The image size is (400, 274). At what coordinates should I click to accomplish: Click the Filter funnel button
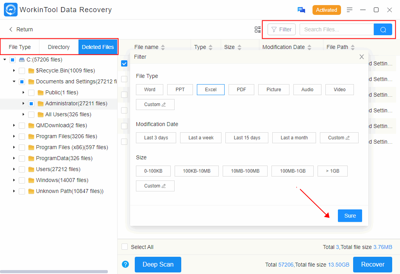pos(281,29)
